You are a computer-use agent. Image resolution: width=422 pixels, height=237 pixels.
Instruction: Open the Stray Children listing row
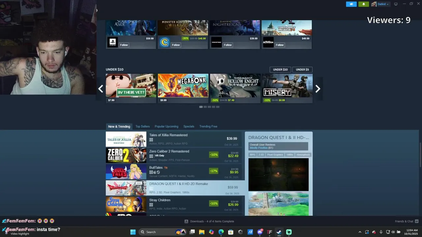[174, 204]
